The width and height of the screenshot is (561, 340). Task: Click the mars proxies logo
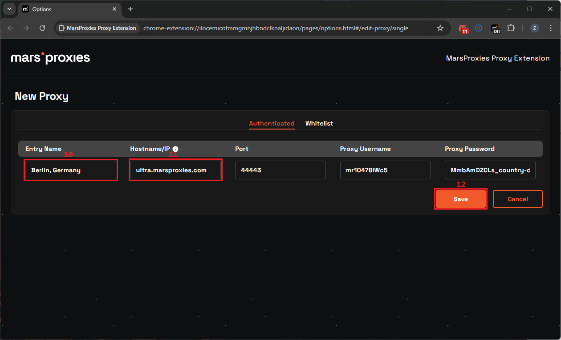click(x=50, y=58)
